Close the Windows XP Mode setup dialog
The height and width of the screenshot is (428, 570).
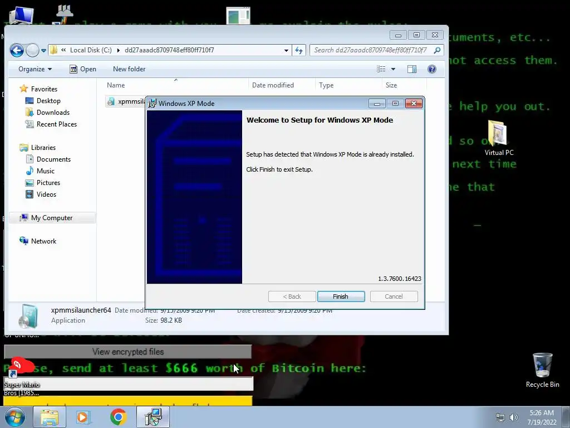tap(414, 104)
